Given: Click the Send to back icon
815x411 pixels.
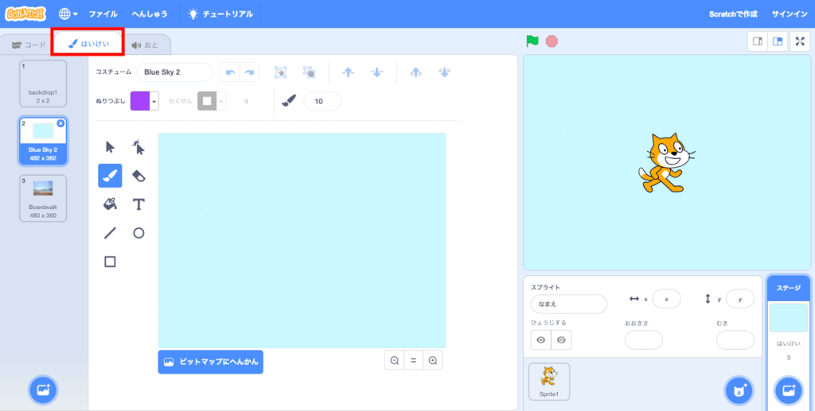Looking at the screenshot, I should pos(444,72).
